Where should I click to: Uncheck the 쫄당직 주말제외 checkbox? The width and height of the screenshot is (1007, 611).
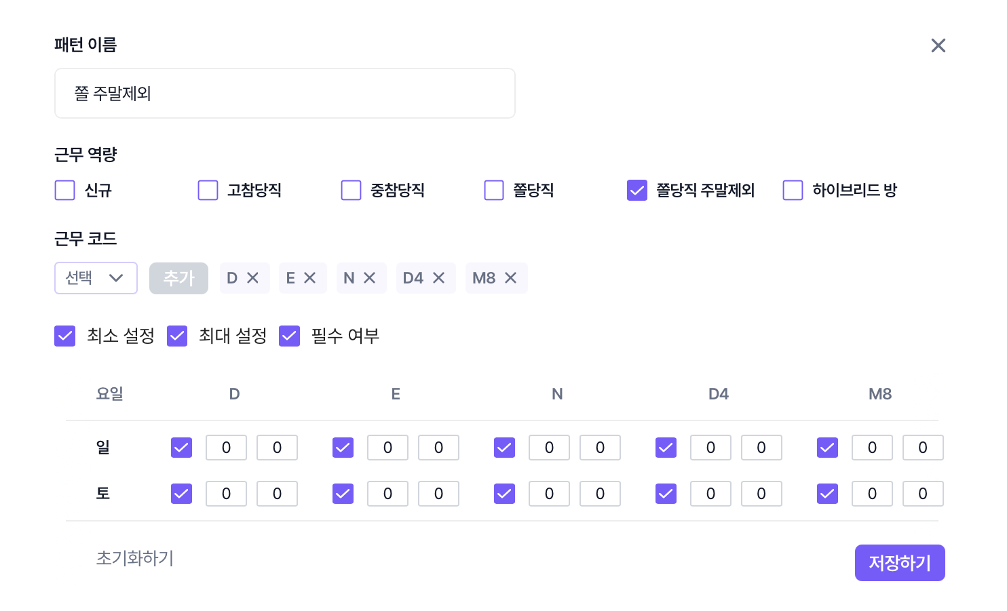tap(637, 191)
